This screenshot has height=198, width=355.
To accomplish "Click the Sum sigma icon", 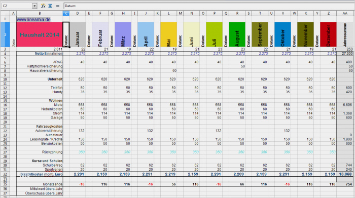I will (50, 6).
